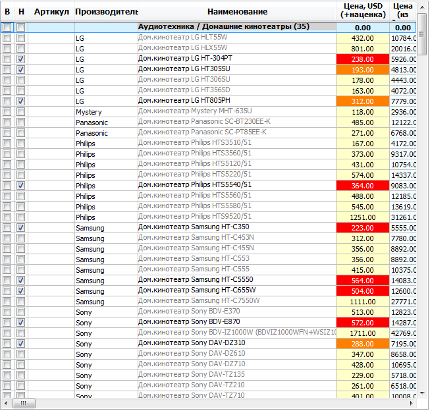The image size is (430, 411).
Task: Uncheck H box for Philips HTS5540/51
Action: click(x=21, y=186)
